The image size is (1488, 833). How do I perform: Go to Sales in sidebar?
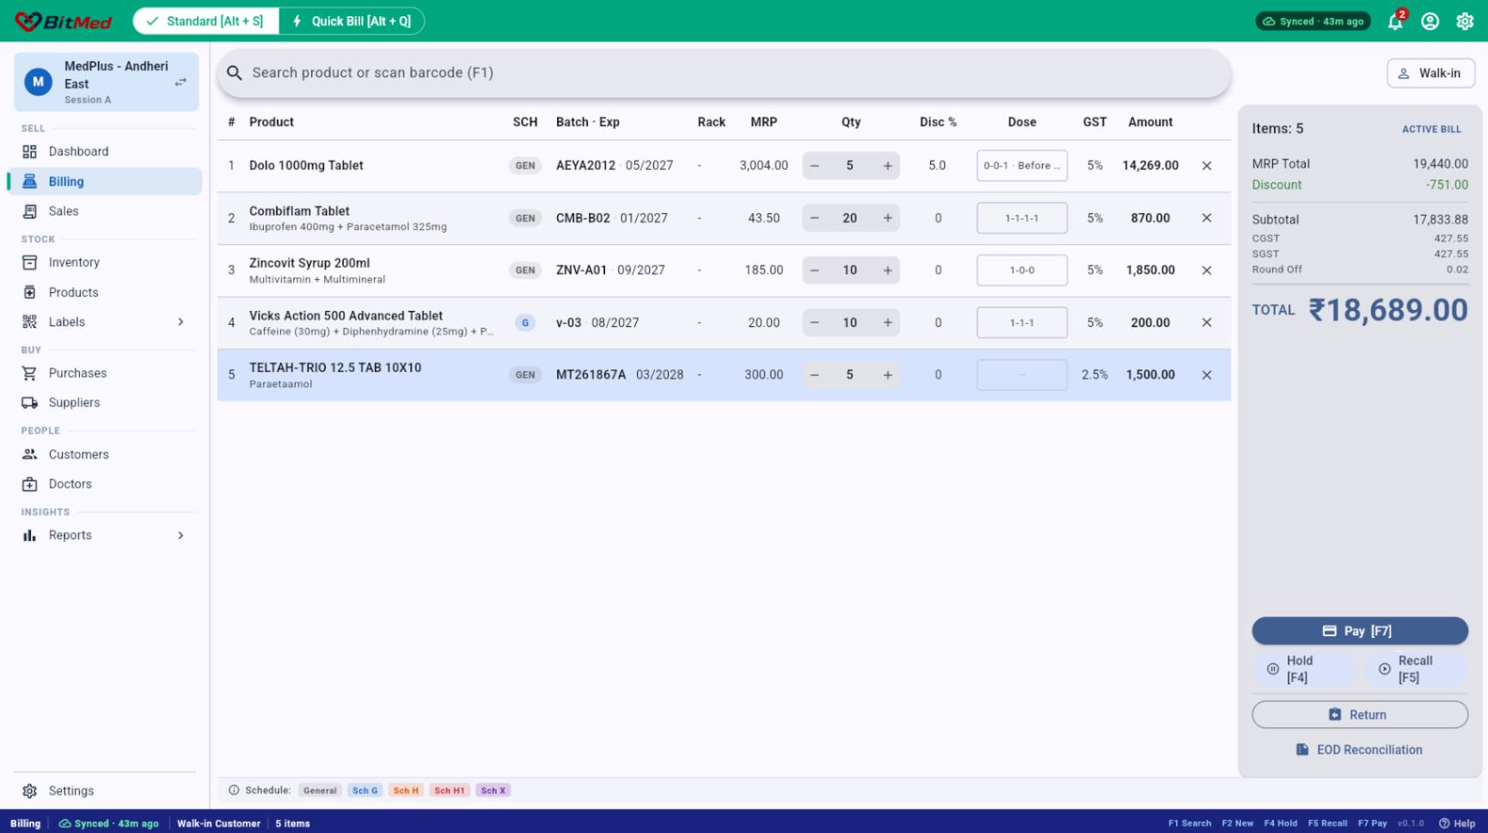[105, 211]
